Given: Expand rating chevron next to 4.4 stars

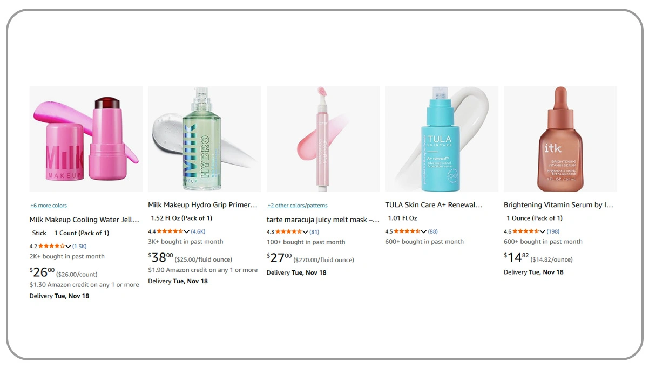Looking at the screenshot, I should (x=187, y=231).
